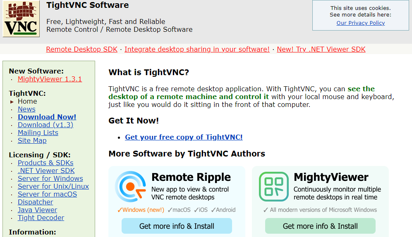Click the Remote Ripple card title
412x237 pixels.
(191, 177)
